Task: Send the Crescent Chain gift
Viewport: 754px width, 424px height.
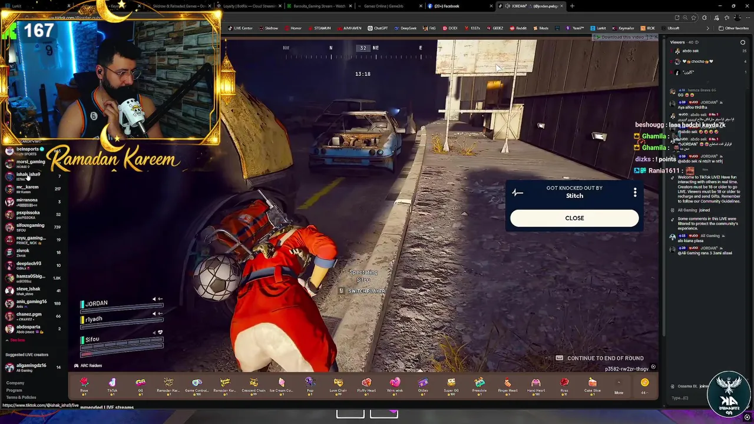Action: [253, 385]
